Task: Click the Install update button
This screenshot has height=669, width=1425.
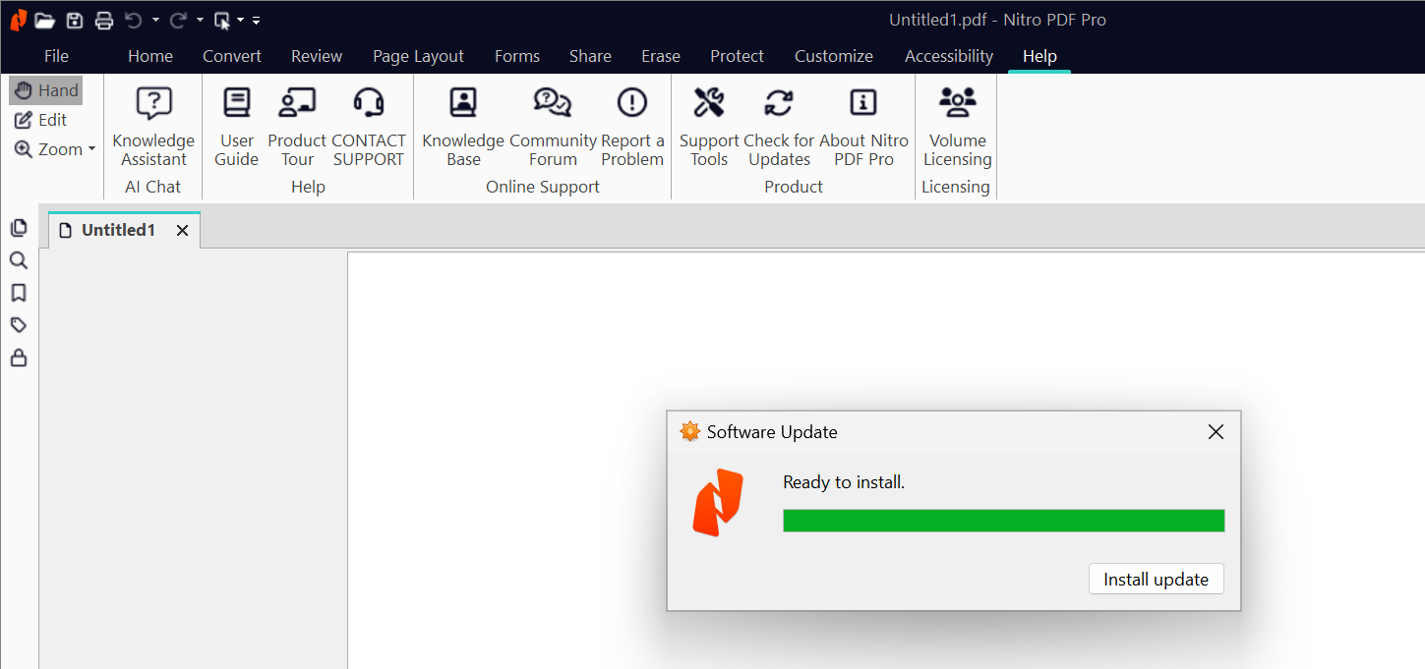Action: 1156,580
